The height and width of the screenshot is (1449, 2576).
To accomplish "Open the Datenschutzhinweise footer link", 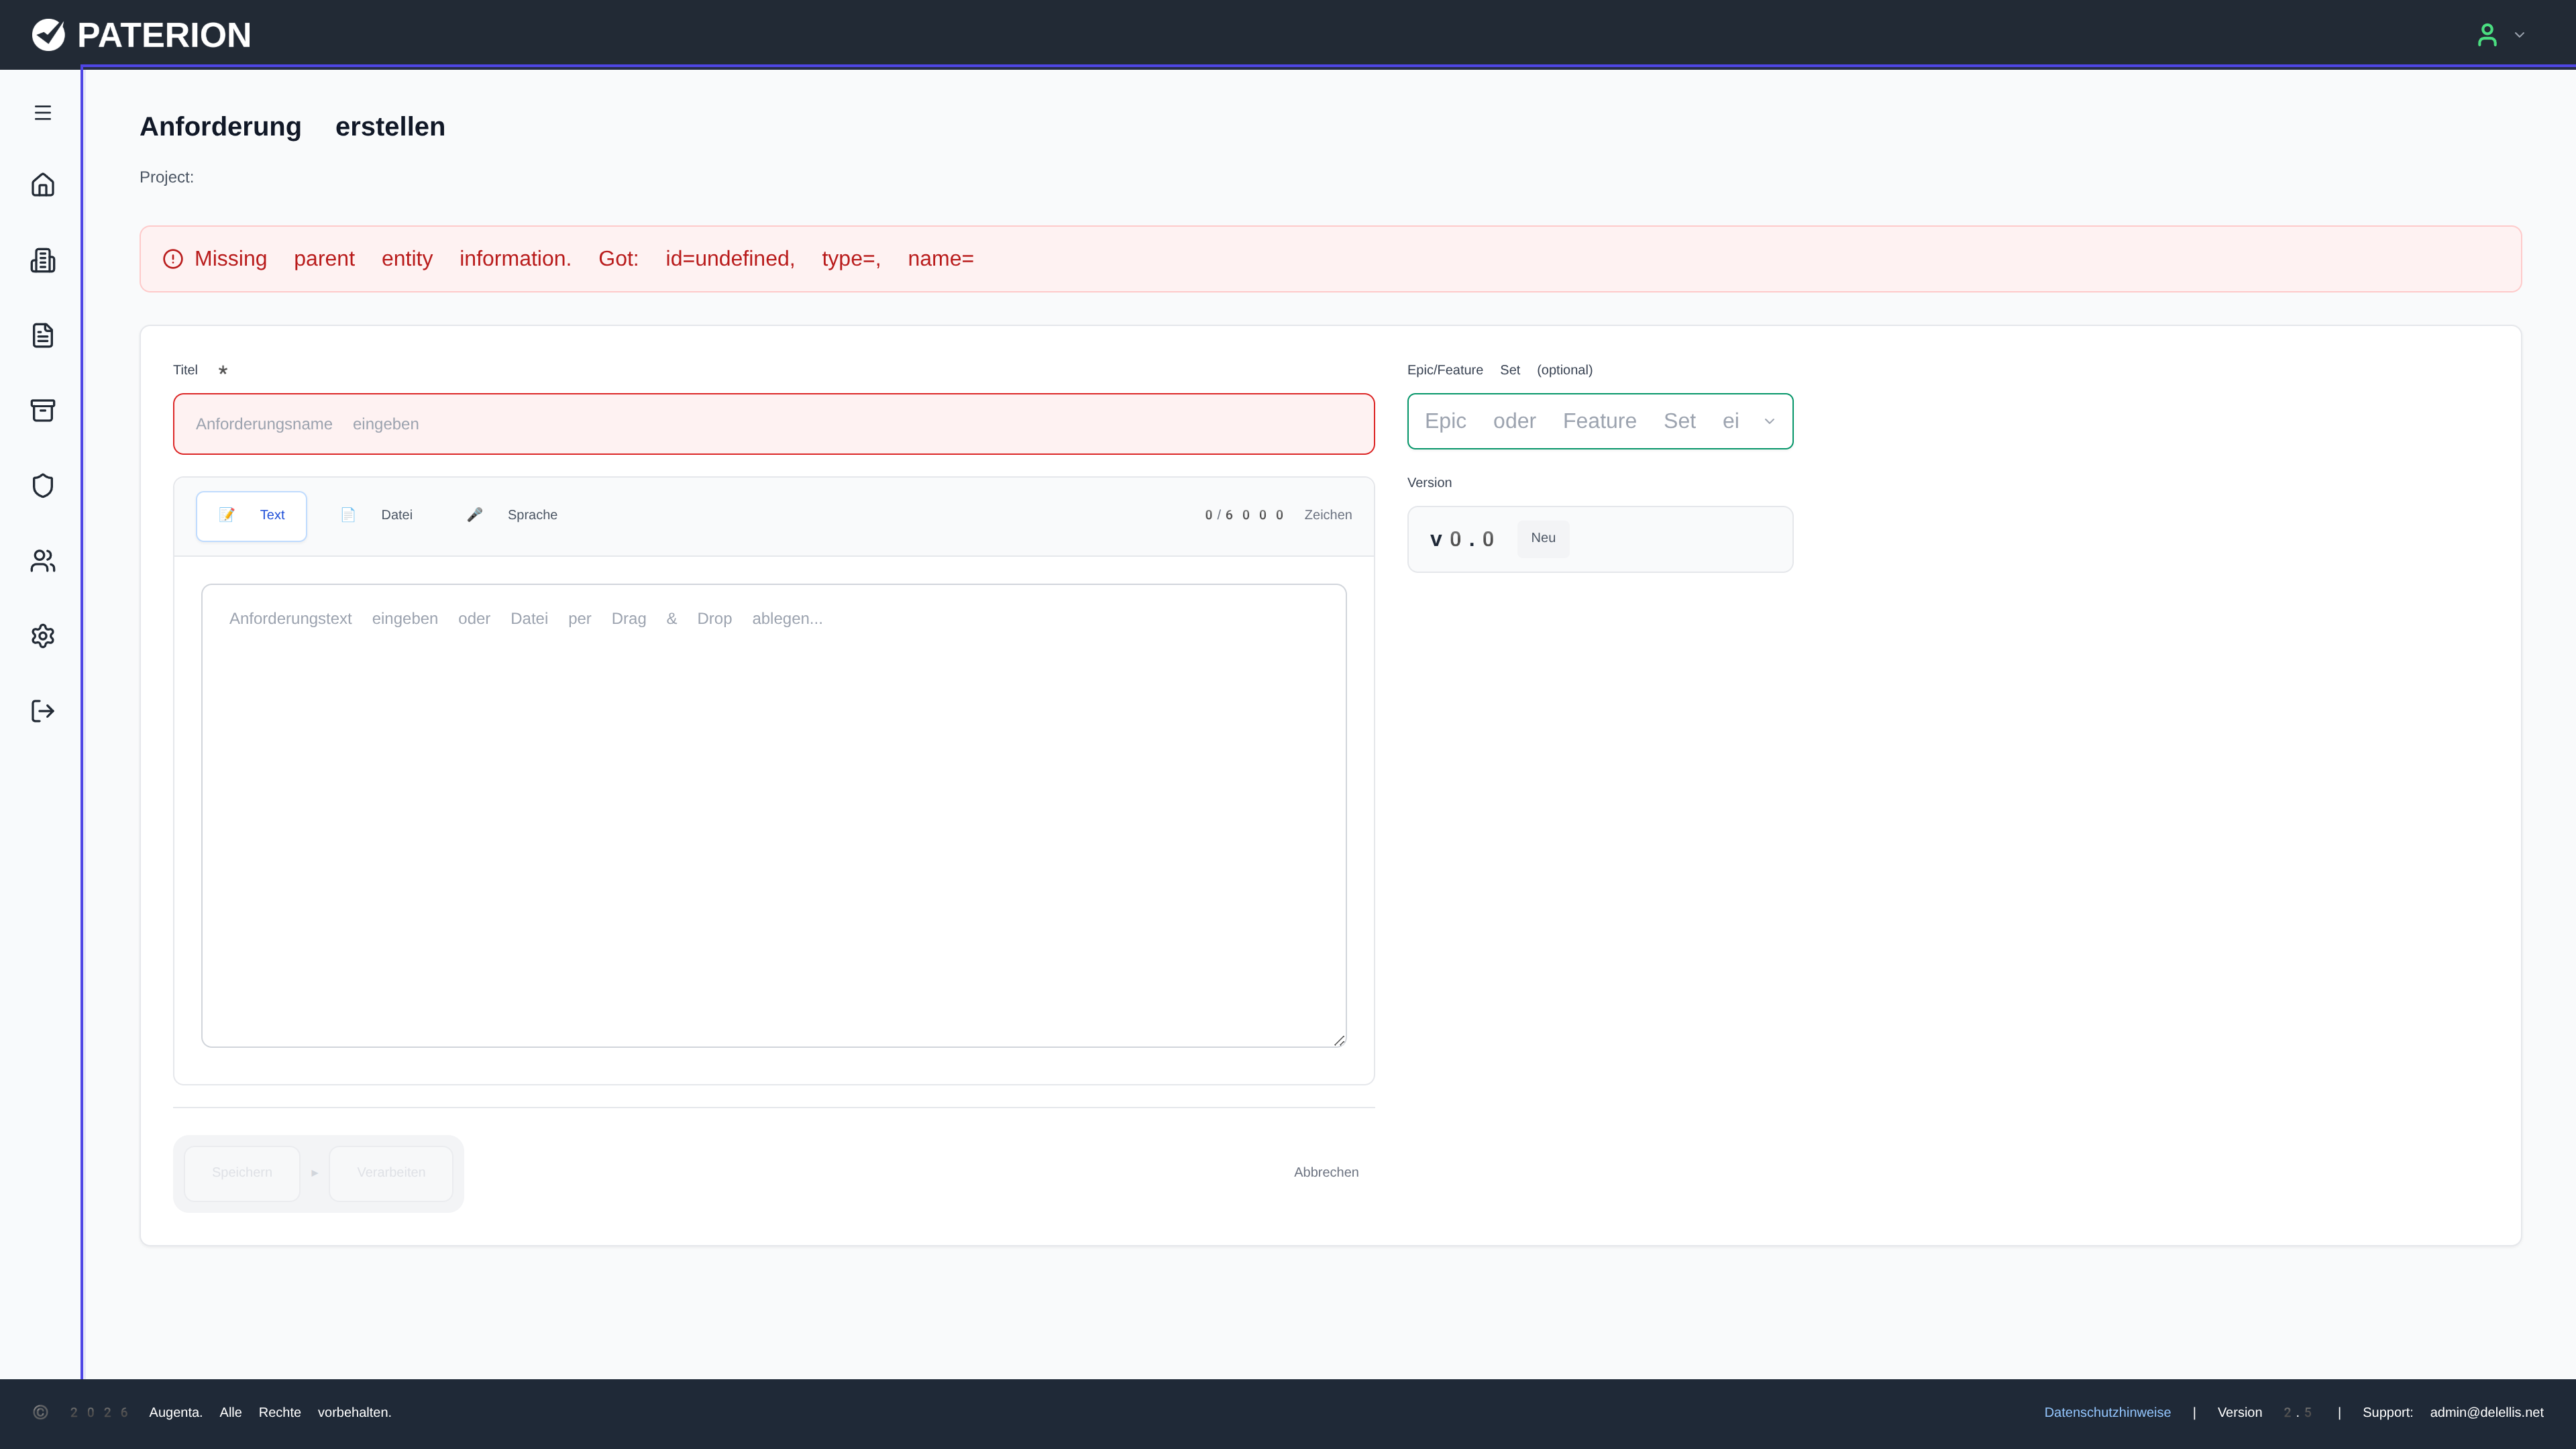I will click(2107, 1412).
